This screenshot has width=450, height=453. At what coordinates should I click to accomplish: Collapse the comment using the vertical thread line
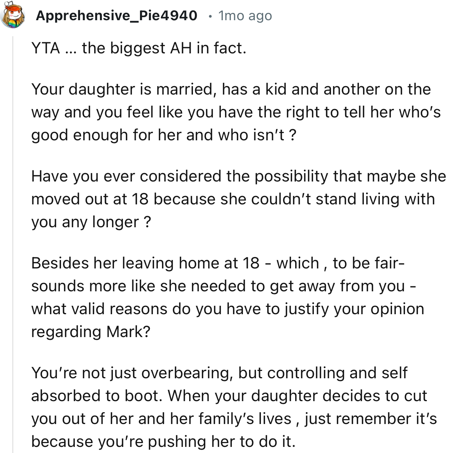pyautogui.click(x=13, y=244)
